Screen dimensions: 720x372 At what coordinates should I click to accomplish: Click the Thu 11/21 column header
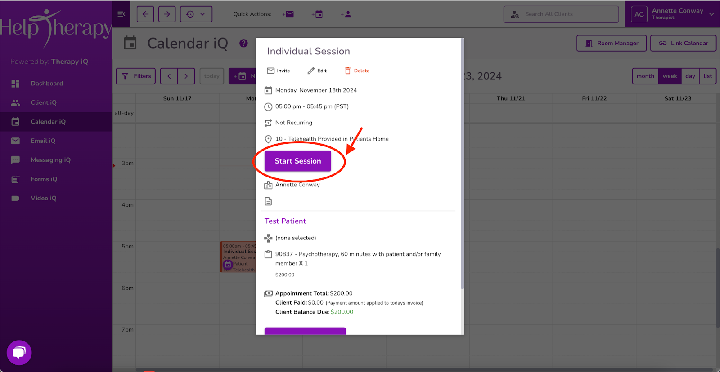pyautogui.click(x=511, y=98)
